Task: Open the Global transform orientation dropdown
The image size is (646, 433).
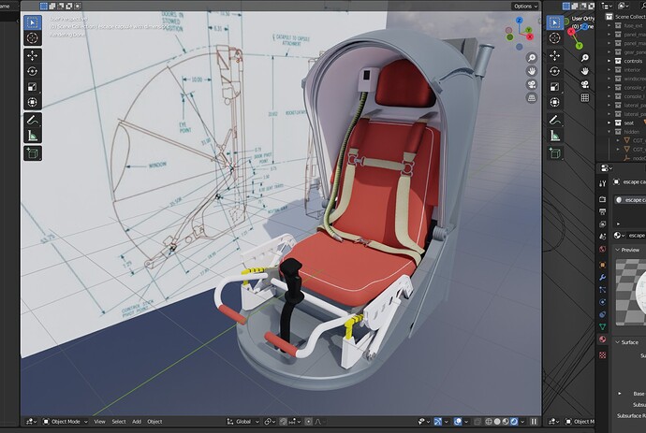Action: pyautogui.click(x=242, y=422)
